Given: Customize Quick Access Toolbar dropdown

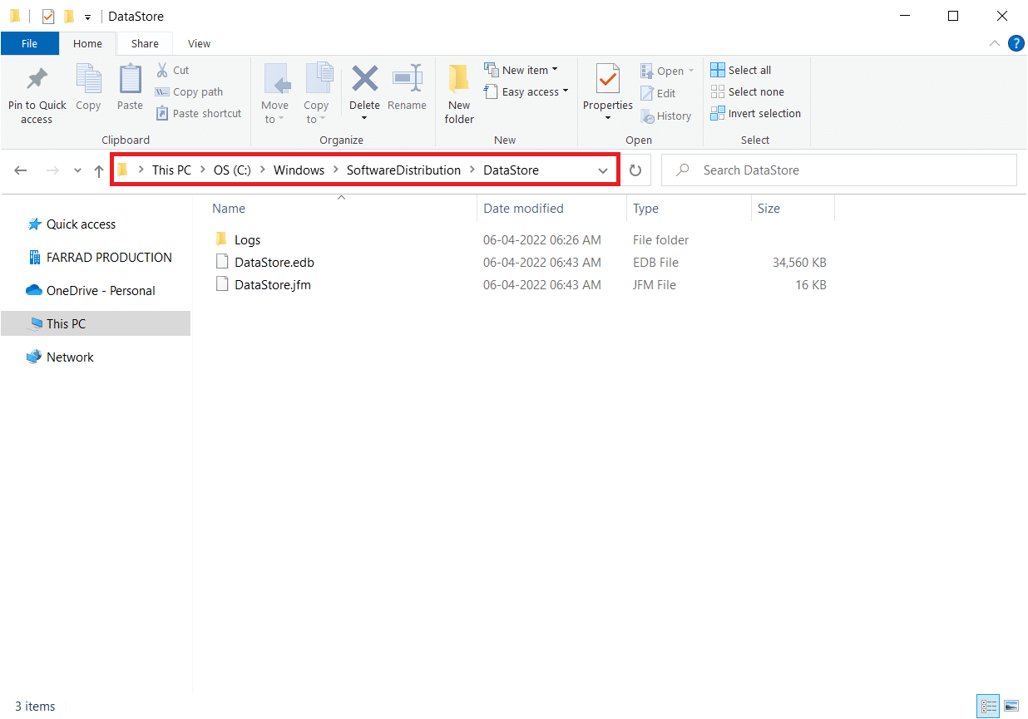Looking at the screenshot, I should click(87, 17).
